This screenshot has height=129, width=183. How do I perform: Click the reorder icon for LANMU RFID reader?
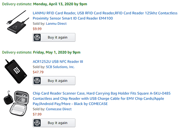(37, 37)
